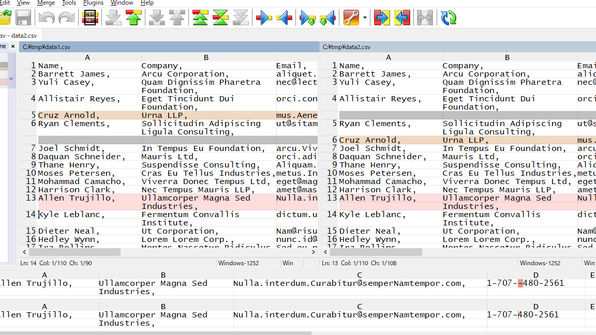The height and width of the screenshot is (335, 596).
Task: Copy right and advance icon
Action: (307, 18)
